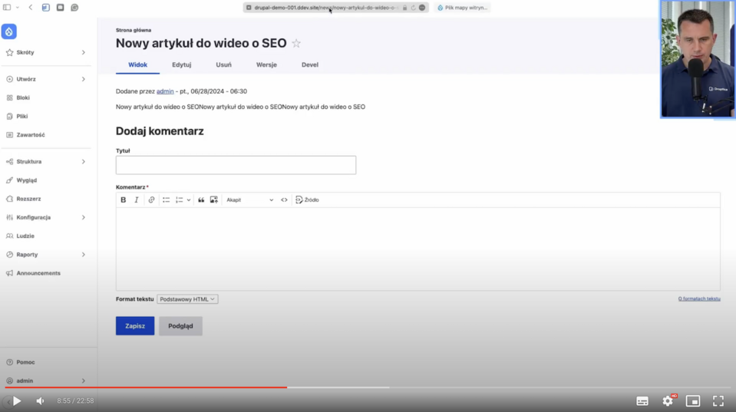
Task: Expand the Raporty submenu chevron
Action: [84, 254]
